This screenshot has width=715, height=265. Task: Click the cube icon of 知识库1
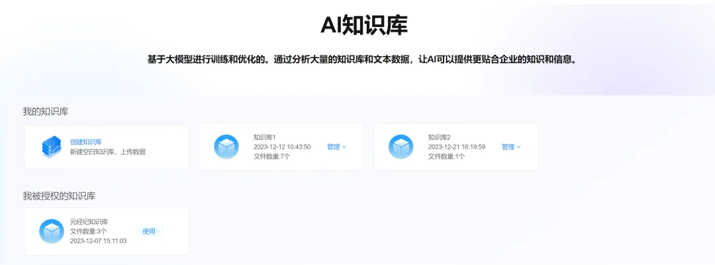click(x=226, y=147)
